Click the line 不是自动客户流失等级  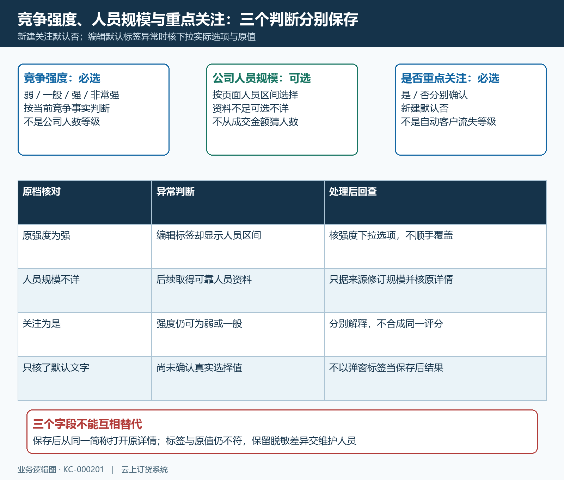[448, 122]
